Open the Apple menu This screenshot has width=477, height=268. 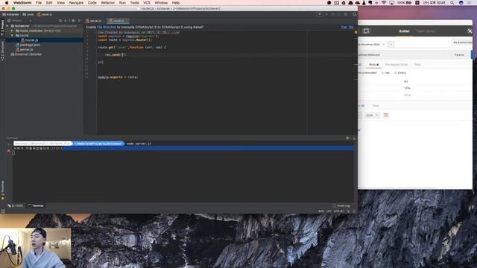7,3
